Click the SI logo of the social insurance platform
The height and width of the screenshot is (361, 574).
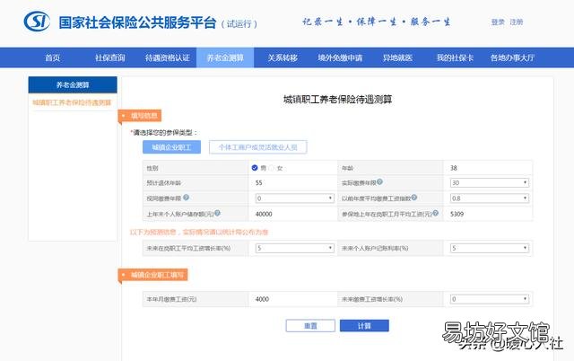37,22
